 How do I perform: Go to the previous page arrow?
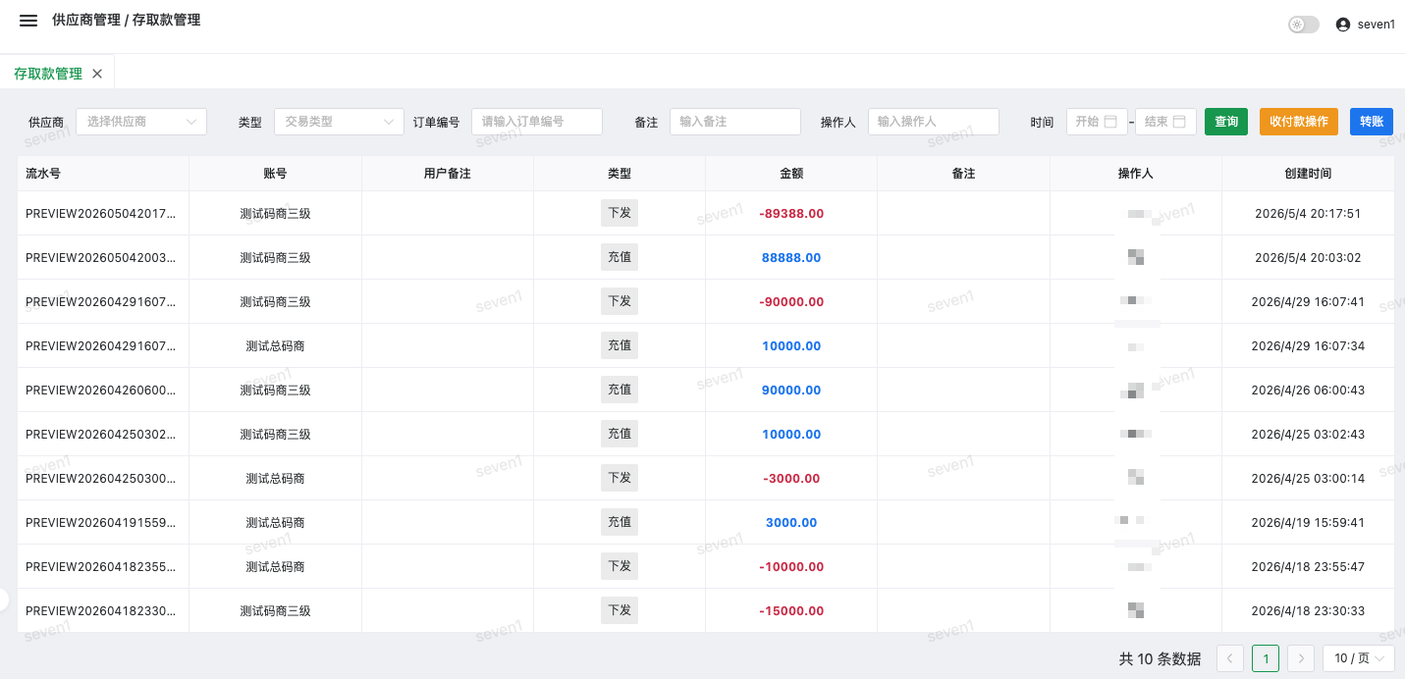pos(1230,658)
